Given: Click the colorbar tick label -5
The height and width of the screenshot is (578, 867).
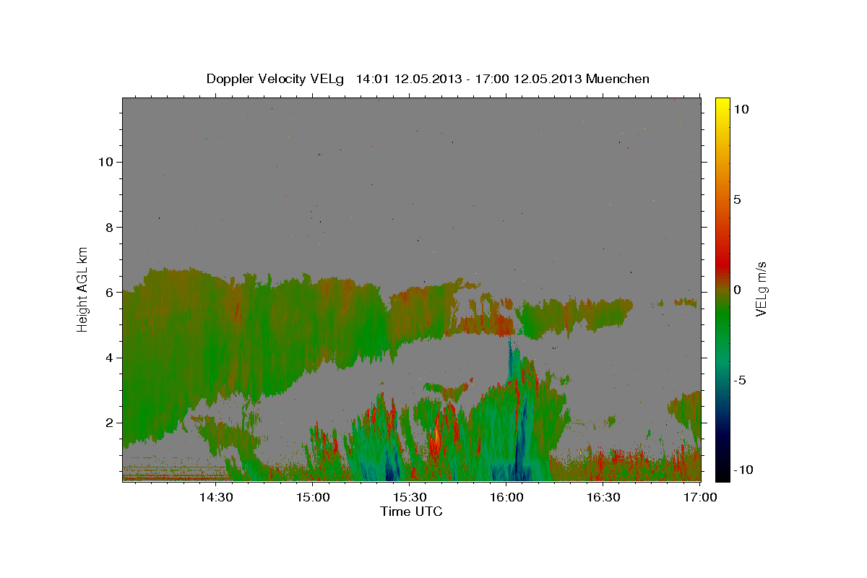Looking at the screenshot, I should click(x=740, y=380).
